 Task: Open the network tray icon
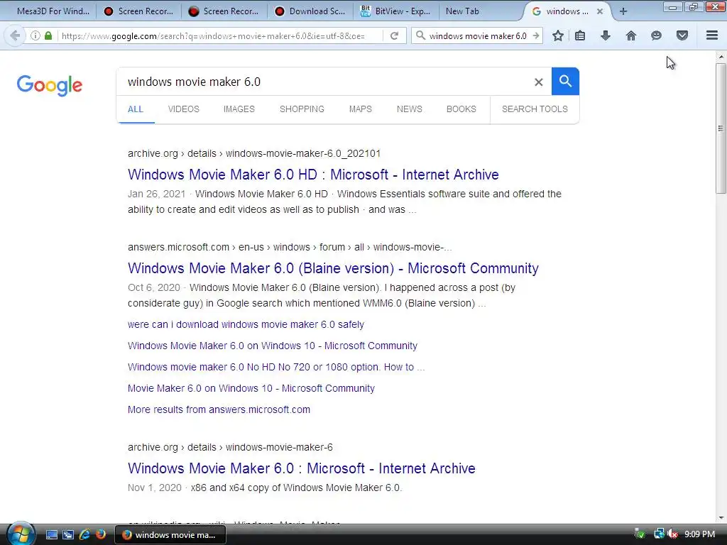pos(659,534)
